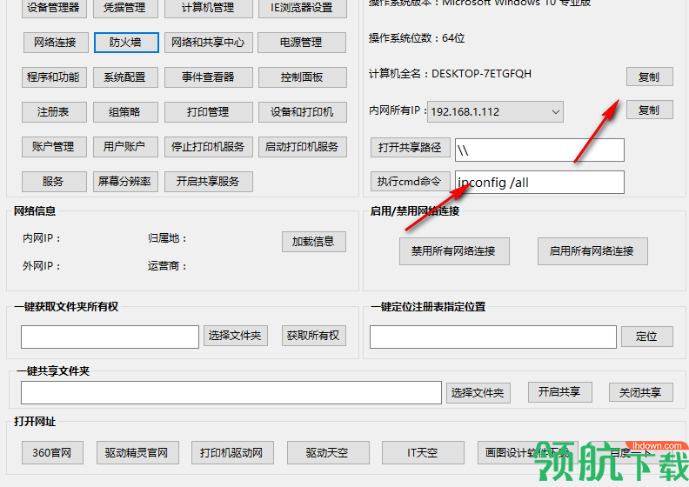This screenshot has height=487, width=689.
Task: Click 关闭共享 button
Action: point(640,392)
